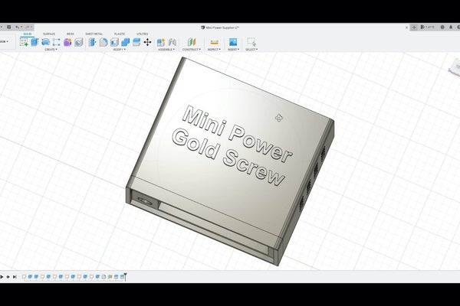
Task: Switch to the SURFACE tab
Action: [49, 34]
